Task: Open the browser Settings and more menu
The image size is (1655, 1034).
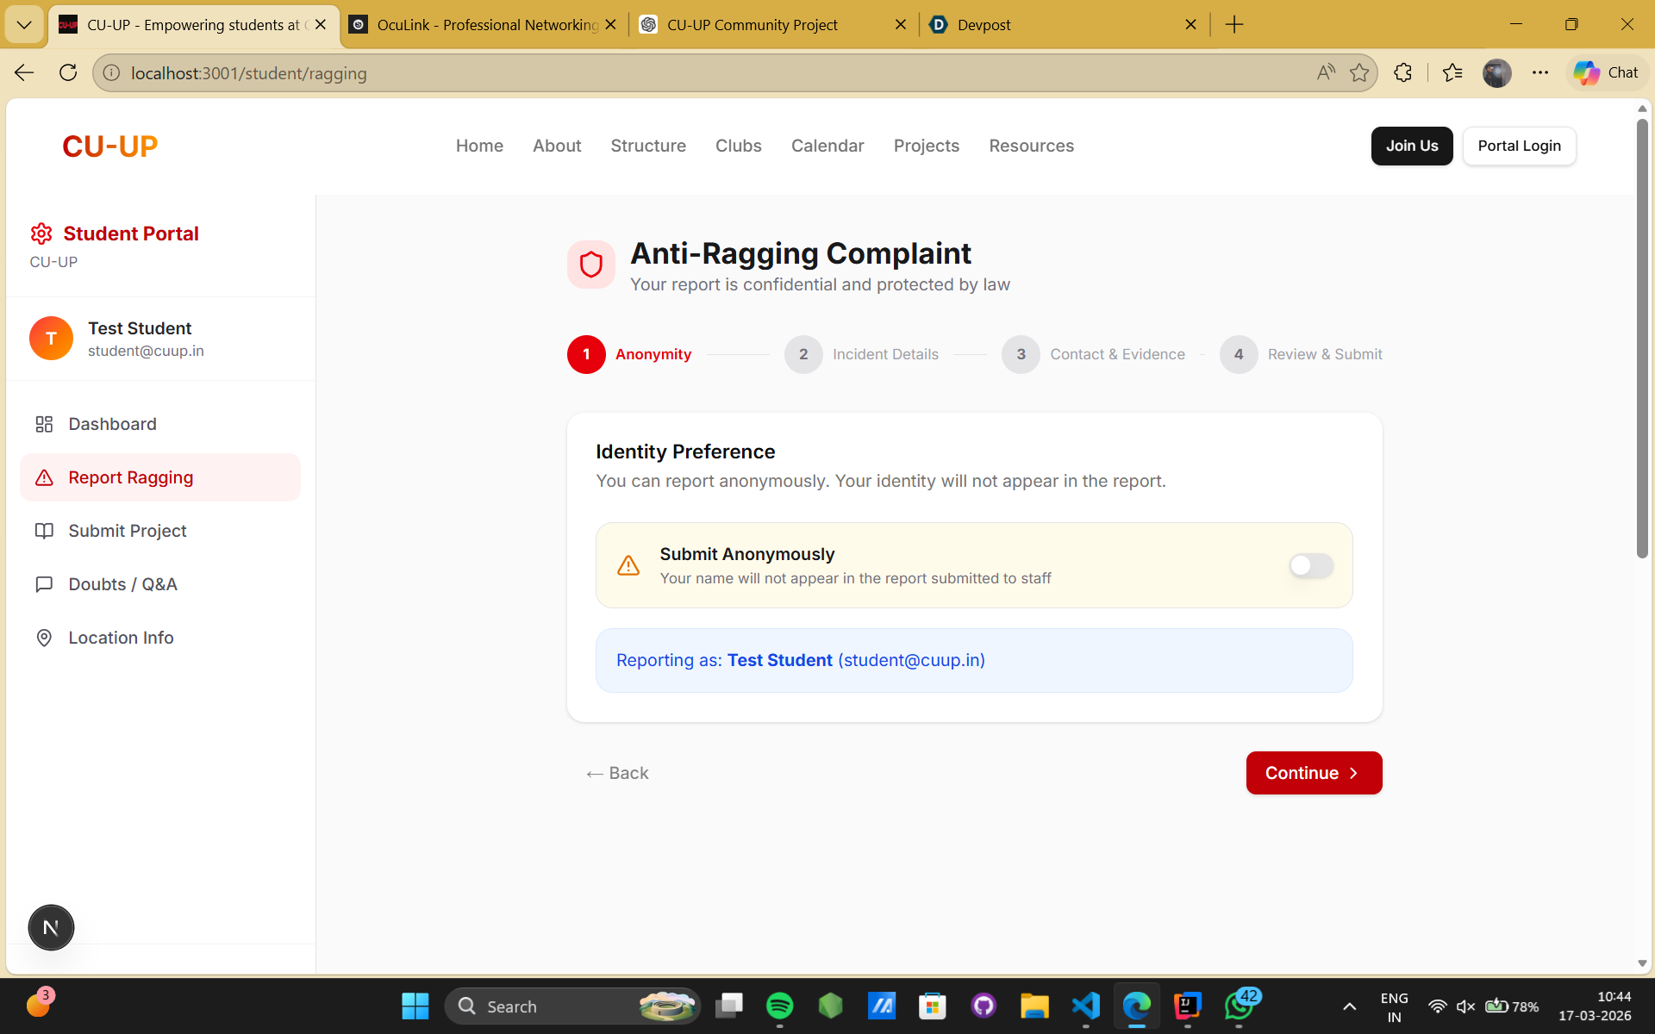Action: 1540,73
